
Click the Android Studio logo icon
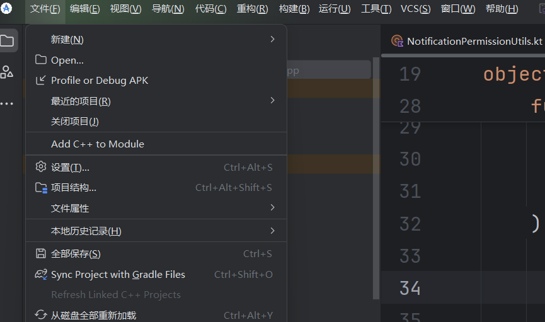tap(6, 8)
